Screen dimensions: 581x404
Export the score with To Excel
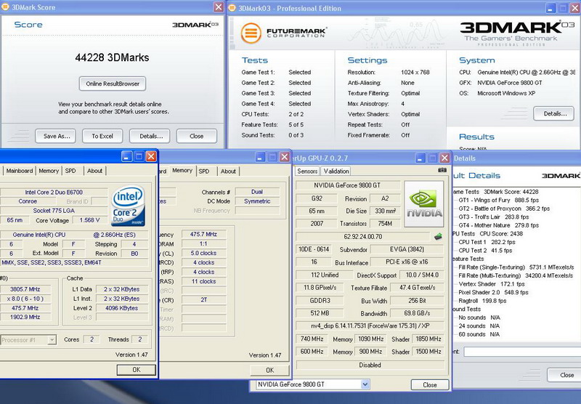(x=102, y=136)
